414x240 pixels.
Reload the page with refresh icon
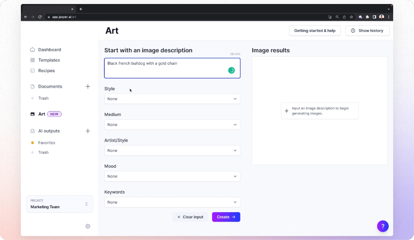40,17
